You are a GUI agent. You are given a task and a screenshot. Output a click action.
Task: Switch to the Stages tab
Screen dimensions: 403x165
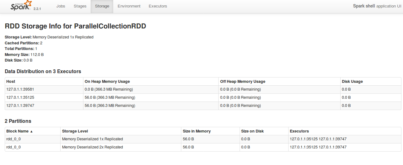pyautogui.click(x=80, y=6)
